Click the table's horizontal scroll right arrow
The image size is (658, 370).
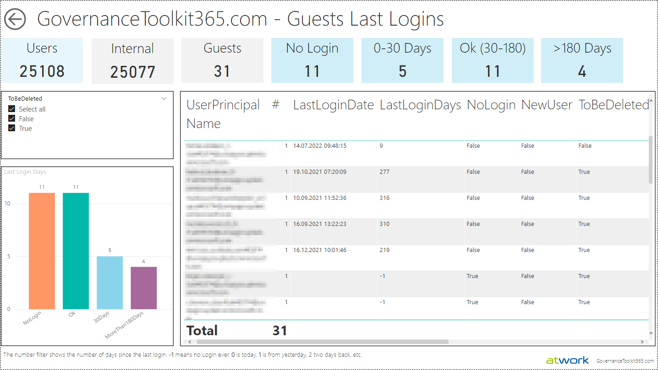pyautogui.click(x=642, y=342)
